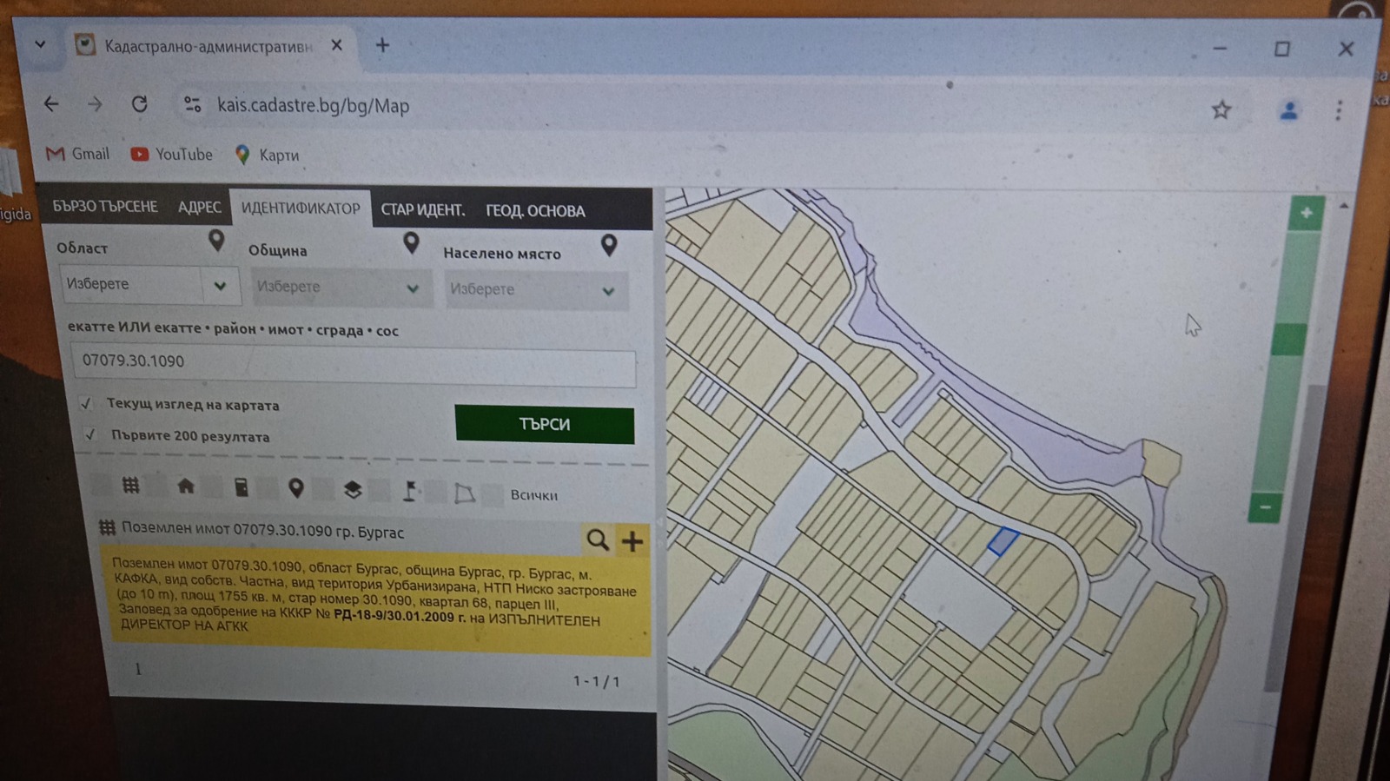Click the polygon shape filter icon
The image size is (1390, 781).
[465, 493]
